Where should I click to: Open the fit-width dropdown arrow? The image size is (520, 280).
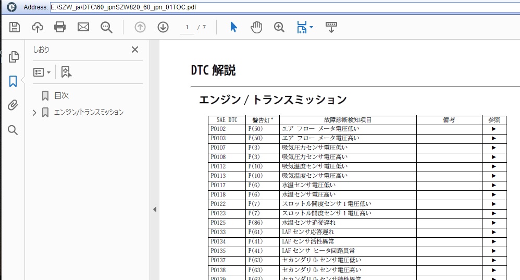pyautogui.click(x=311, y=27)
